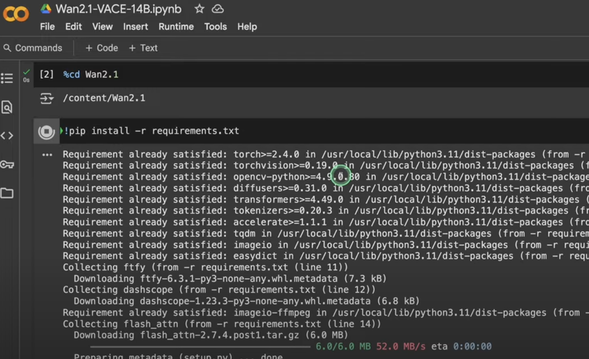Image resolution: width=589 pixels, height=359 pixels.
Task: Open the View menu
Action: (103, 26)
